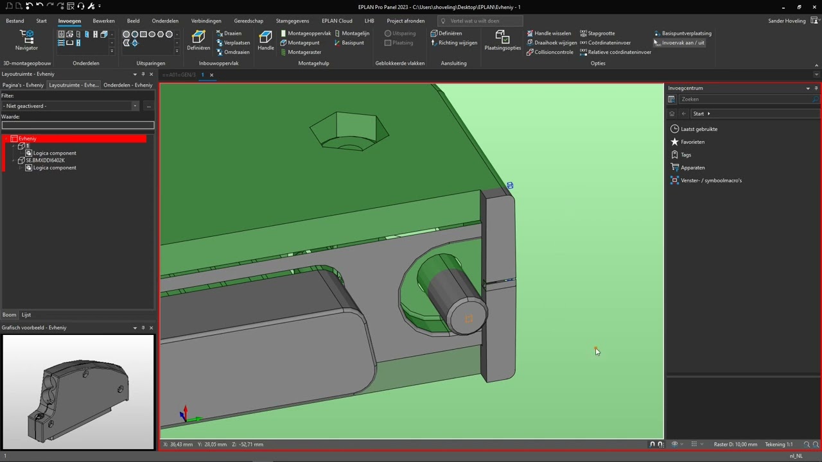Screen dimensions: 822x462
Task: Insert a Montagepunt
Action: [x=300, y=43]
